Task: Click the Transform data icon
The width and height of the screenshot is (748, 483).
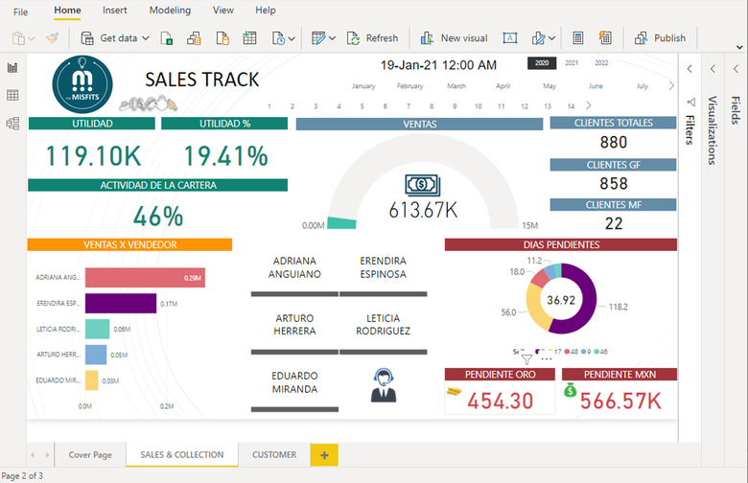Action: click(x=318, y=38)
